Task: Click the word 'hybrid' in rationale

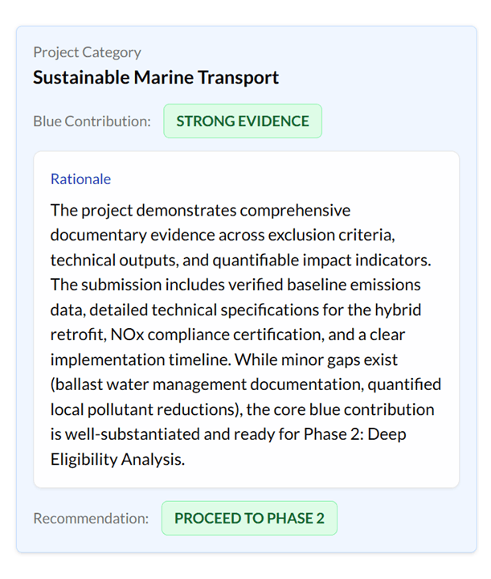Action: (398, 310)
